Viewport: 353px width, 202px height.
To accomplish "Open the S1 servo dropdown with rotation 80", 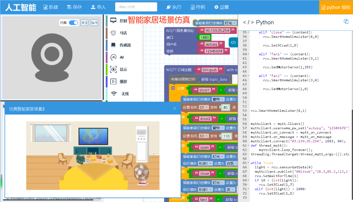I will coord(204,107).
